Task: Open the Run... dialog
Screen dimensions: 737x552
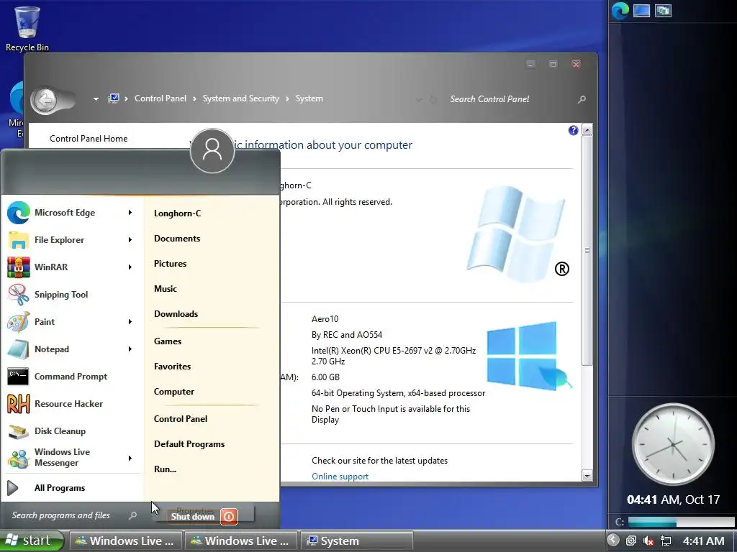Action: tap(165, 469)
